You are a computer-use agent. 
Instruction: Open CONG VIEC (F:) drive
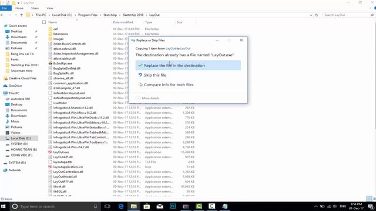21,155
